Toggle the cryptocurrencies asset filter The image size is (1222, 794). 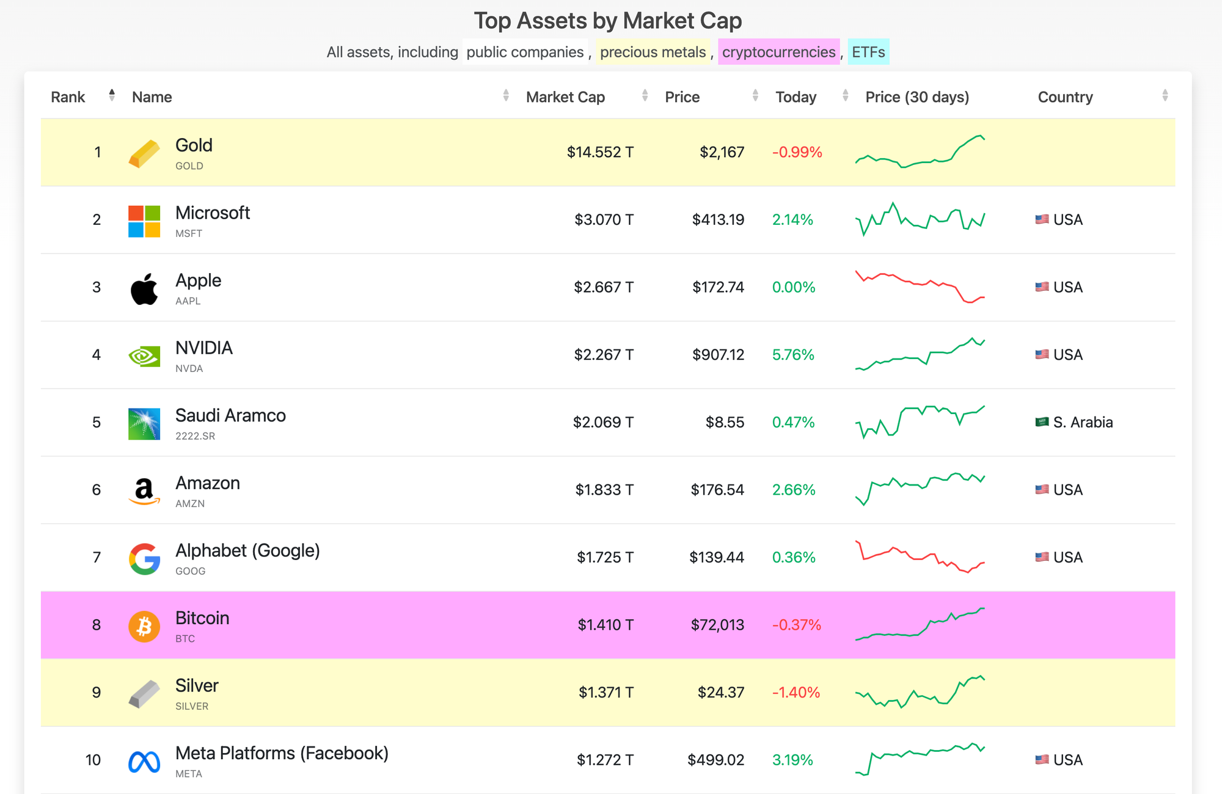coord(778,52)
